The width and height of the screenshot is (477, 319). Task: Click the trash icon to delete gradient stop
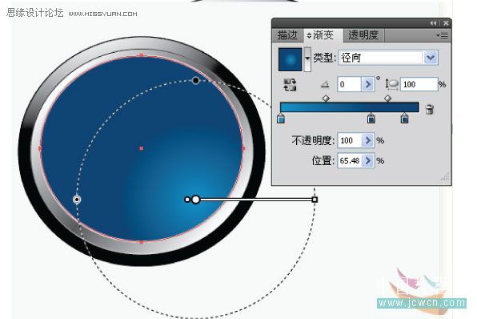point(430,109)
